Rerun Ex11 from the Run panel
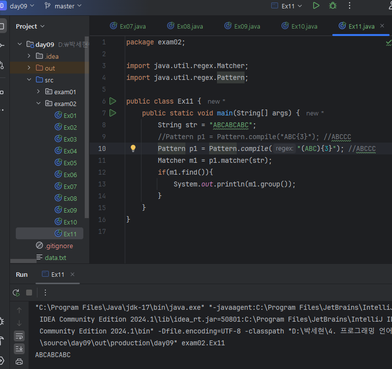Image resolution: width=392 pixels, height=369 pixels. (x=16, y=293)
